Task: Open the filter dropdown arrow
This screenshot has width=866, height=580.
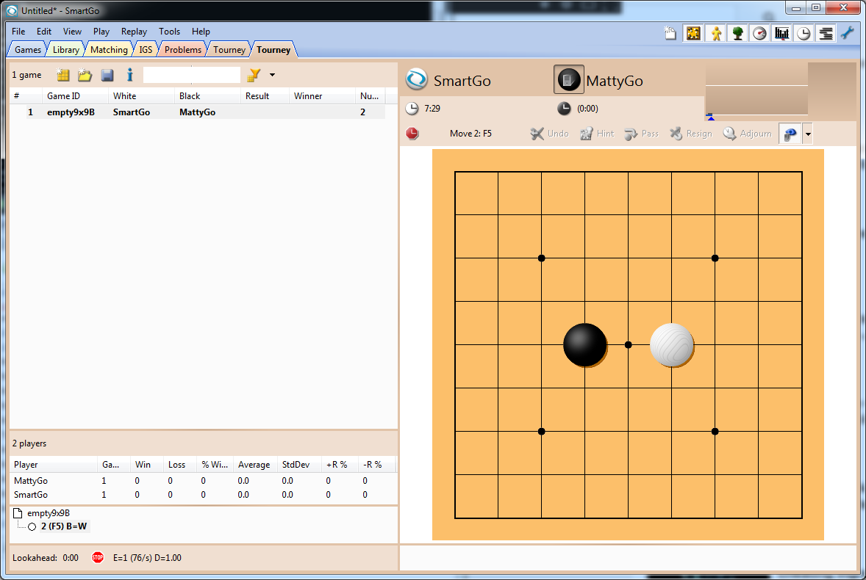Action: point(272,75)
